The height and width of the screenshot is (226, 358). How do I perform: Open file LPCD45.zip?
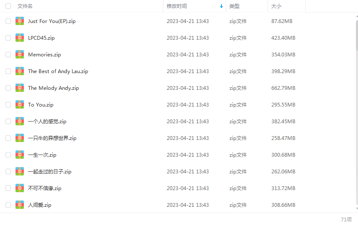pyautogui.click(x=41, y=38)
